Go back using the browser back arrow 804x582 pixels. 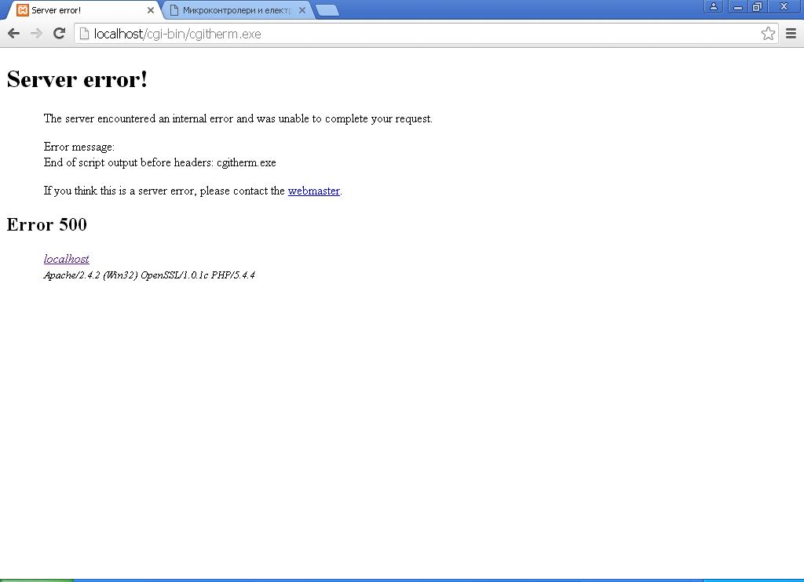pos(14,34)
